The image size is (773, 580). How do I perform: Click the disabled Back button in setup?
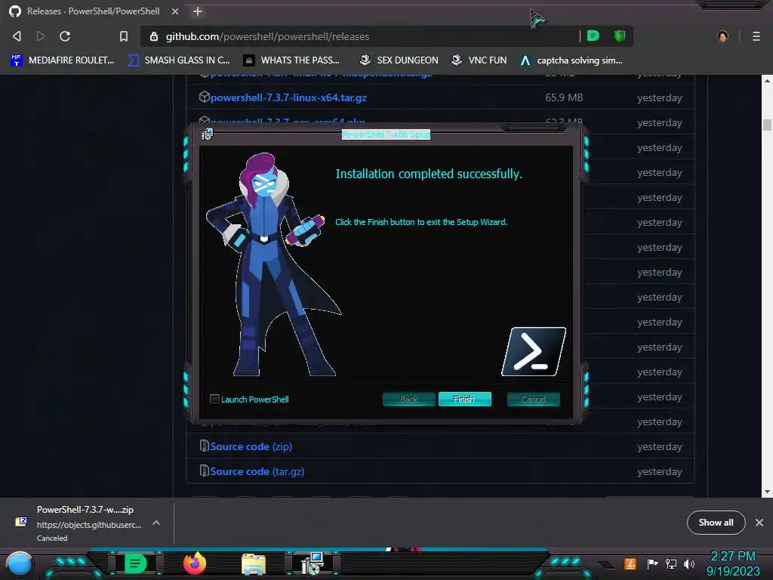[408, 399]
